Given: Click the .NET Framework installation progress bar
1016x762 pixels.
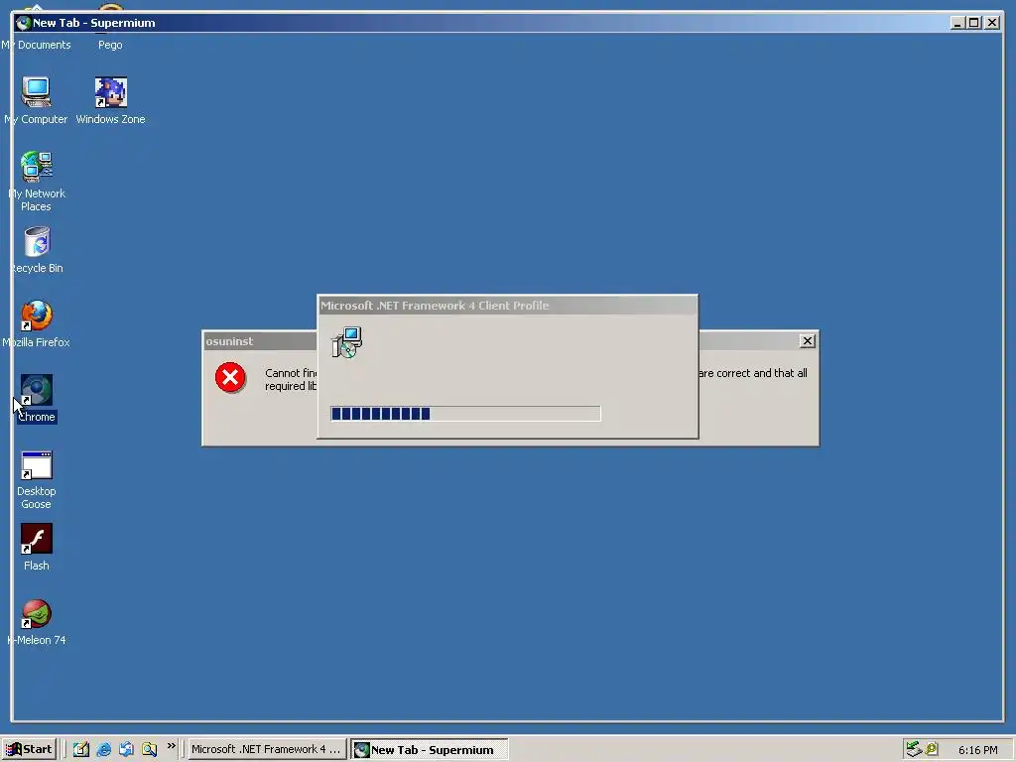Looking at the screenshot, I should pos(465,414).
